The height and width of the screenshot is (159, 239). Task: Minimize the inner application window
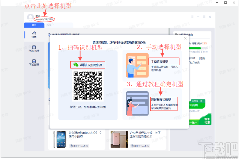198,17
